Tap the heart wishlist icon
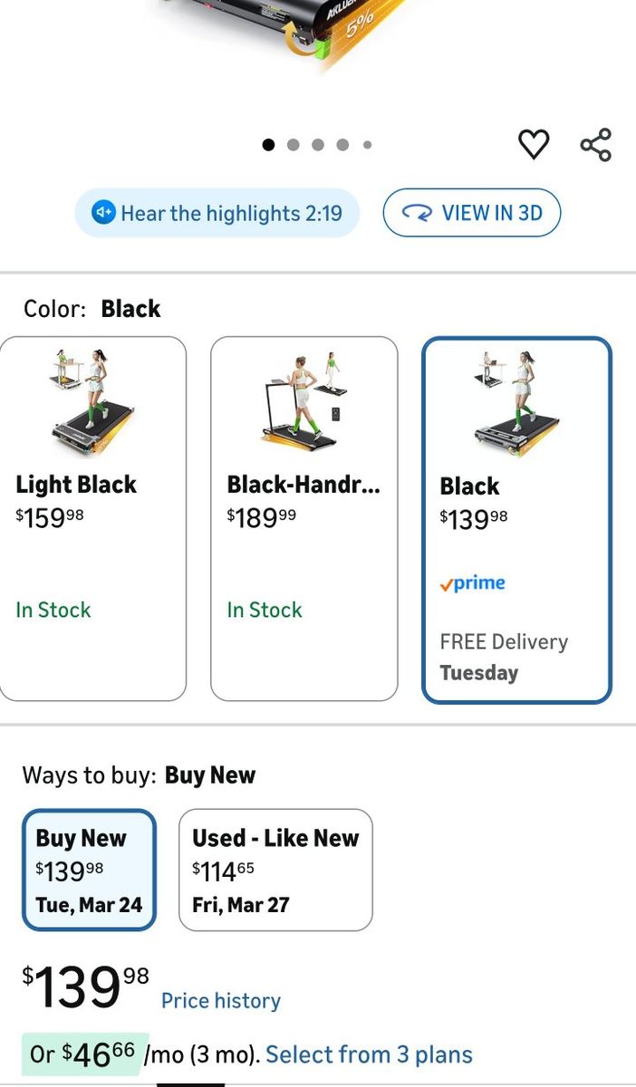The image size is (636, 1087). 534,145
